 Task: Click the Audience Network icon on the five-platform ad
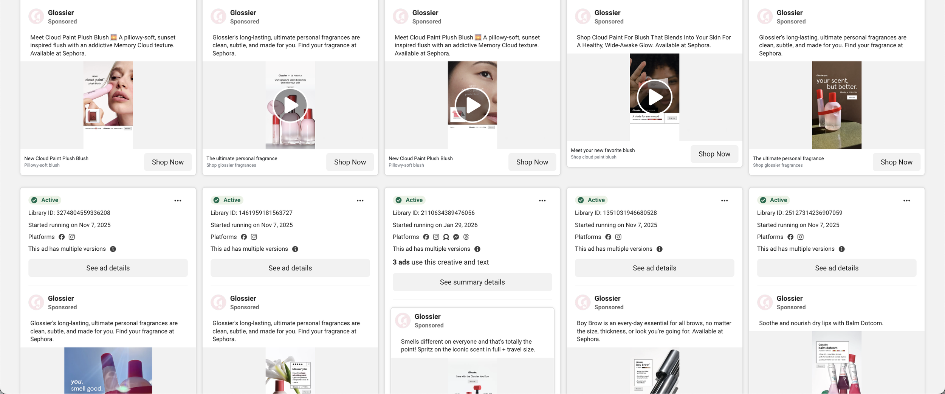pos(445,237)
